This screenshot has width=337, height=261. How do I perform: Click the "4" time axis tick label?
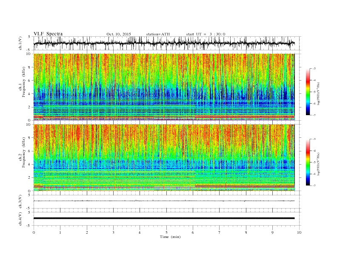point(140,232)
